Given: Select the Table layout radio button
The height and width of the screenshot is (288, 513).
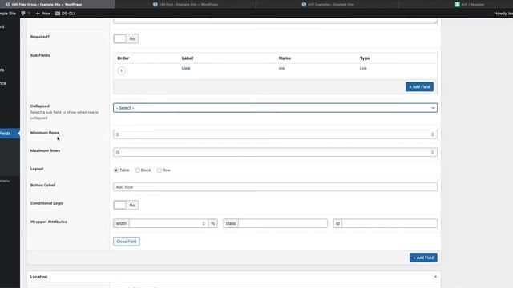Looking at the screenshot, I should coord(116,170).
